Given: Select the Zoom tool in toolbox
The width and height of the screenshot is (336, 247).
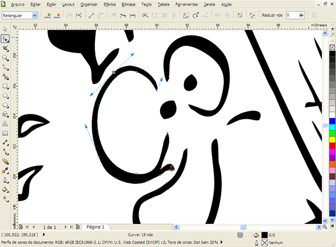Looking at the screenshot, I should 5,58.
